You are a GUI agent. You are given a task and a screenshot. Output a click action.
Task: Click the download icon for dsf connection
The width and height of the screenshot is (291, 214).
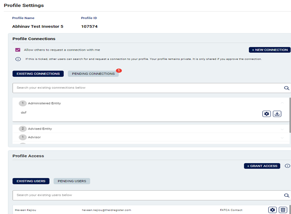click(277, 114)
